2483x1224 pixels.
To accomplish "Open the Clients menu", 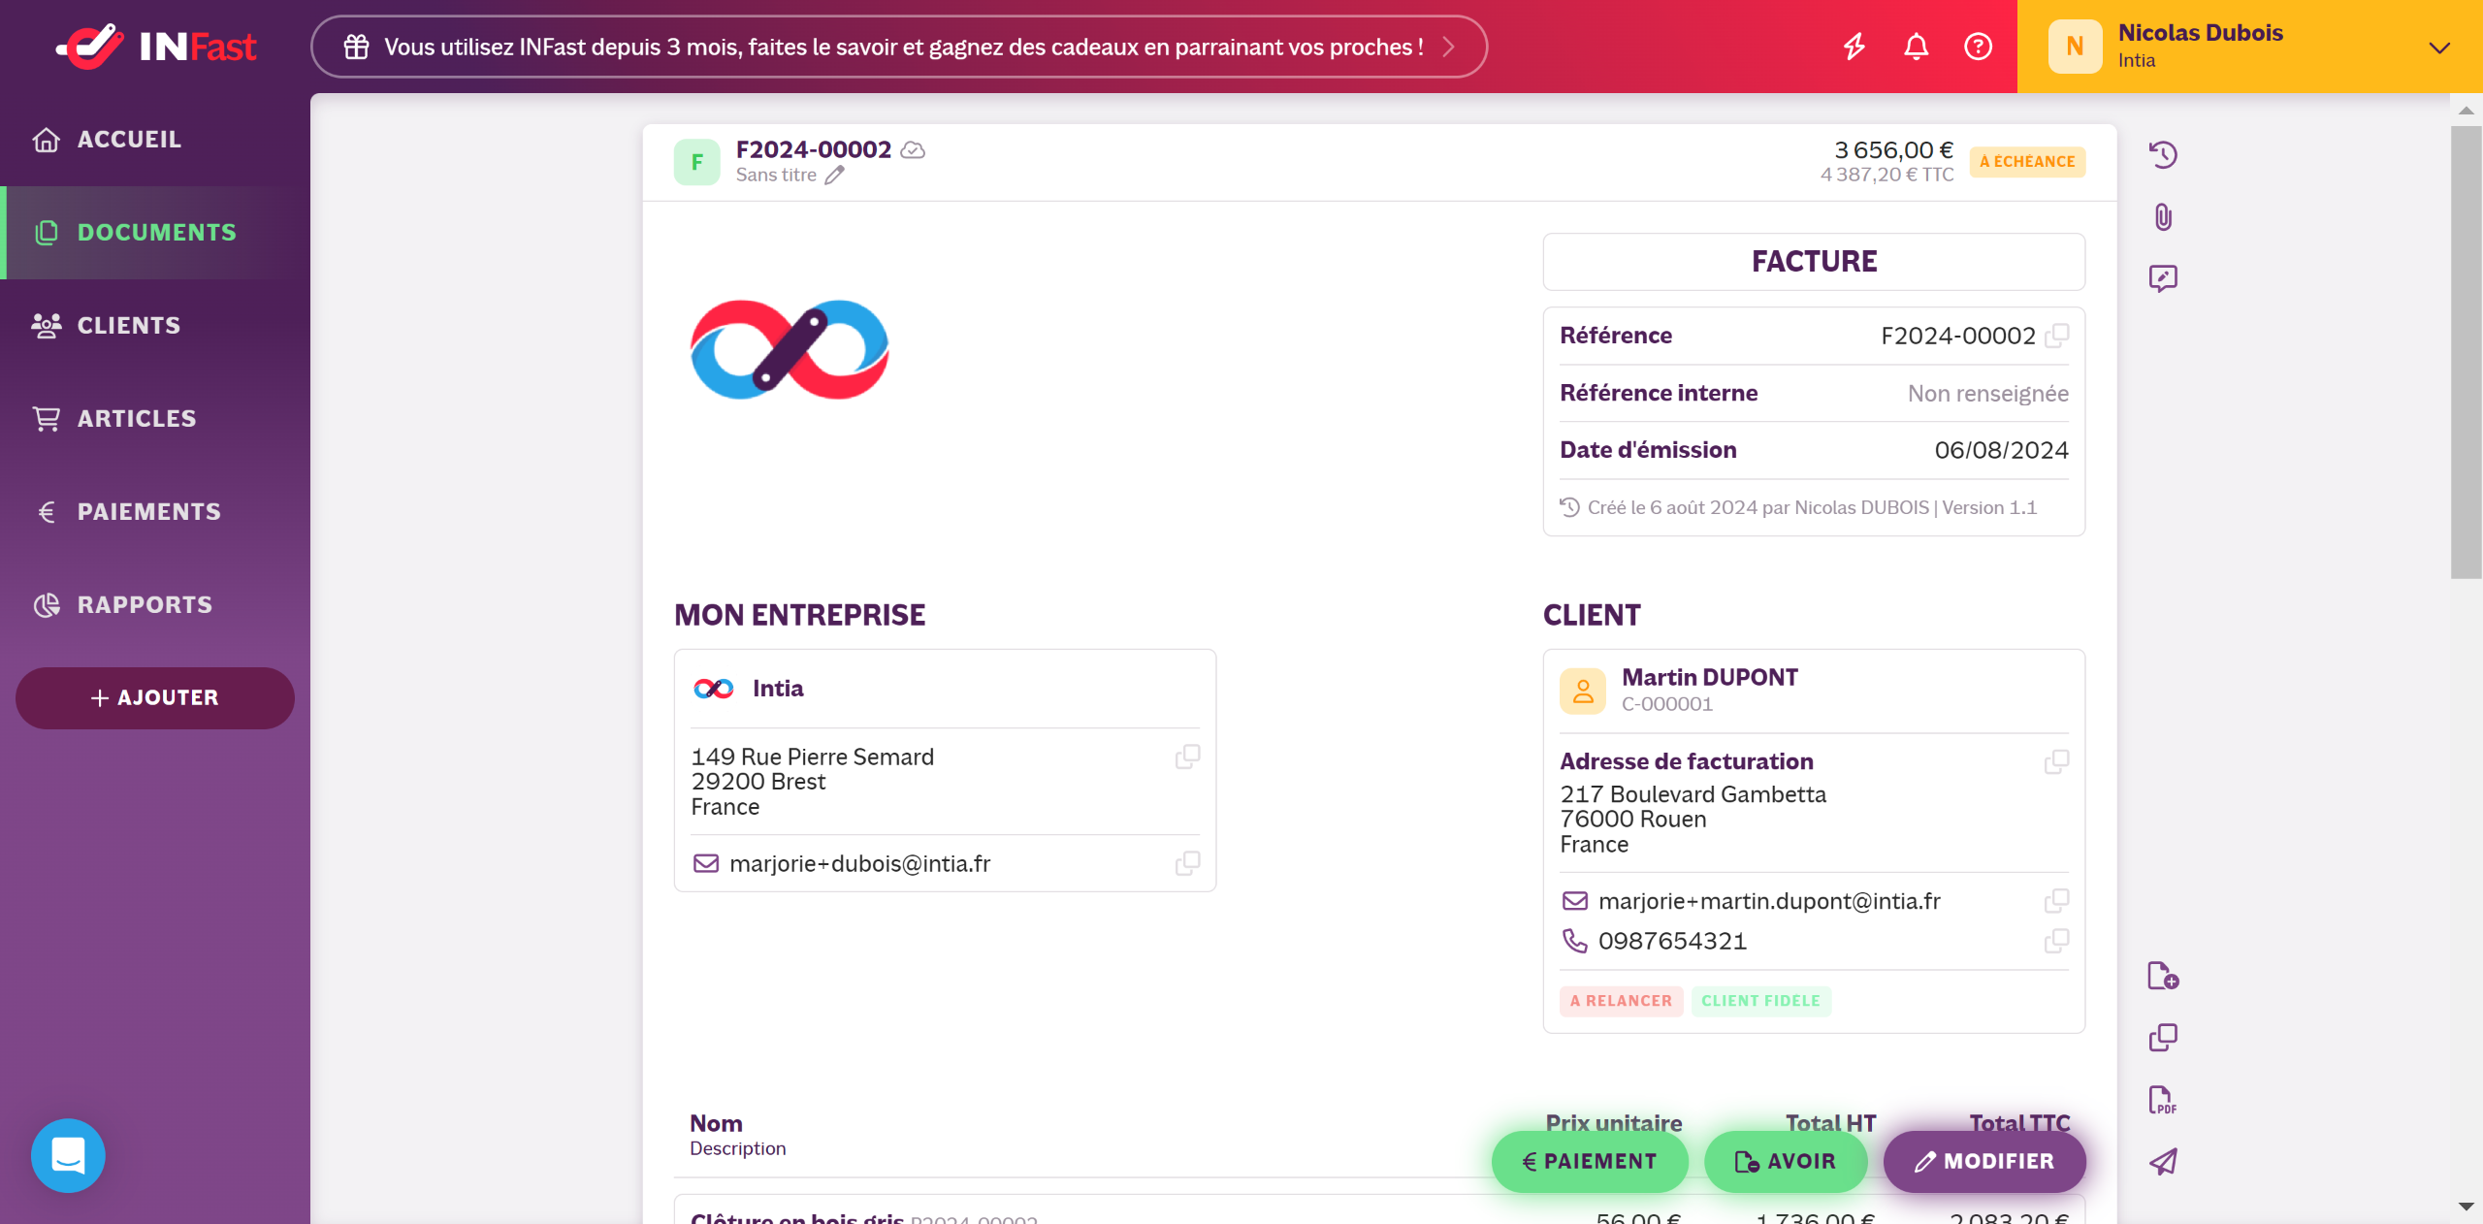I will pyautogui.click(x=128, y=326).
